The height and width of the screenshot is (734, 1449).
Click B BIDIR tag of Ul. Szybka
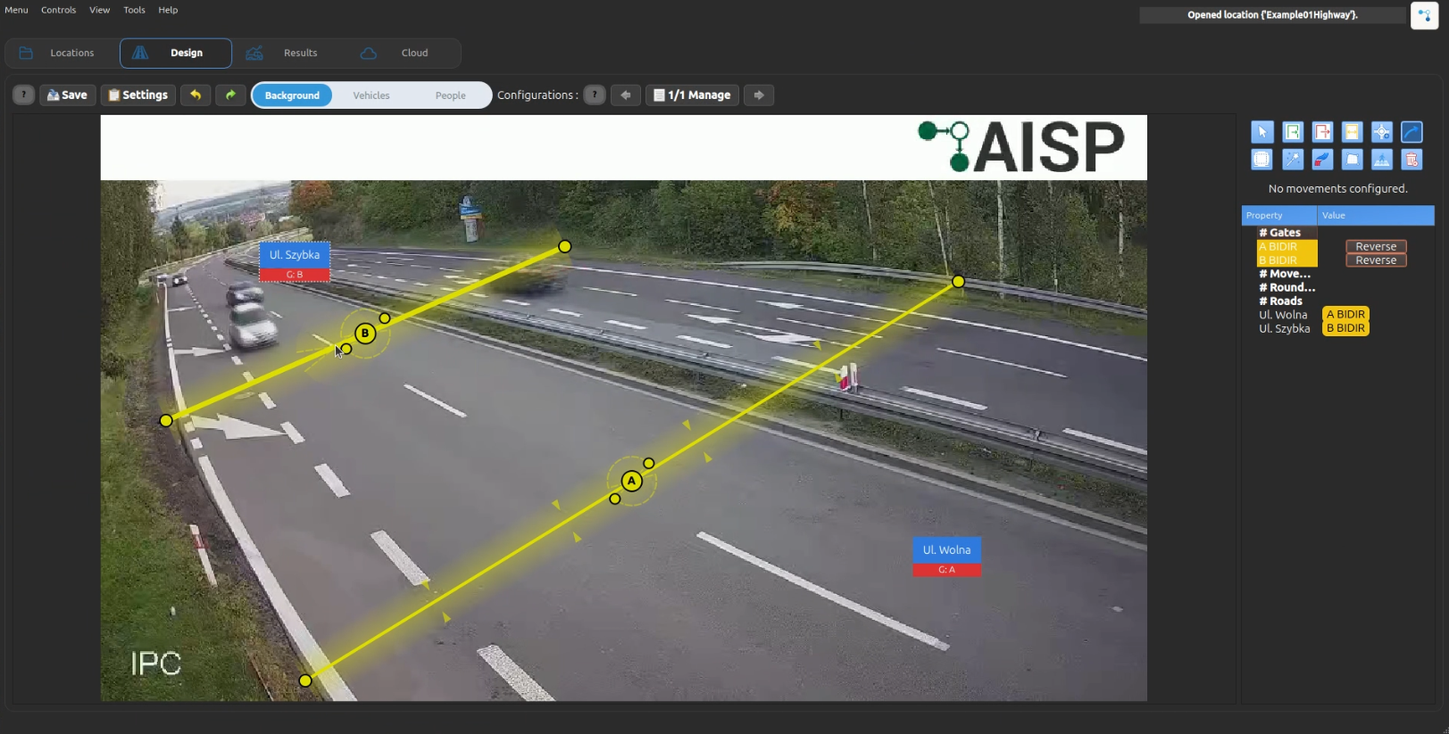(x=1345, y=328)
